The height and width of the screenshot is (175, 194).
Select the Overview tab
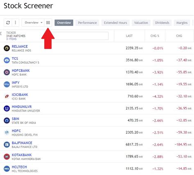click(64, 23)
